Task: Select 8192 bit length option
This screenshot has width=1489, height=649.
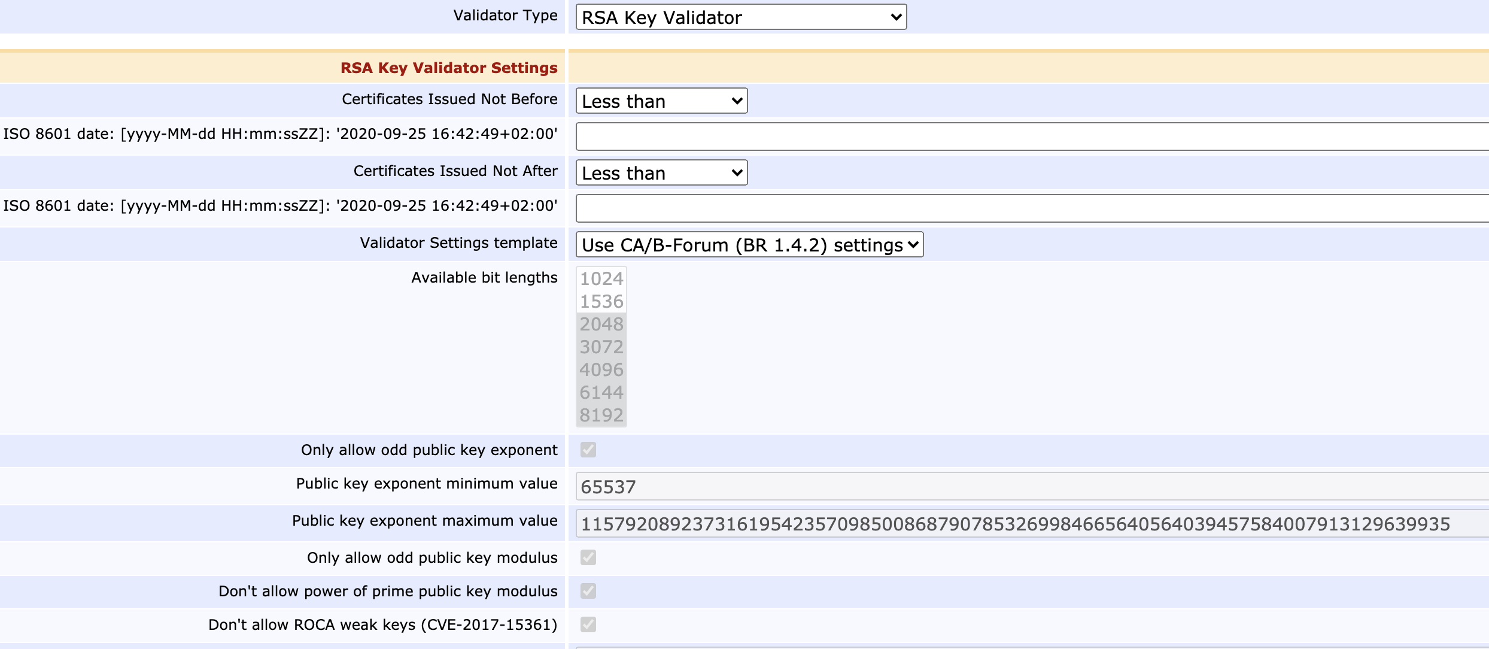Action: (x=601, y=415)
